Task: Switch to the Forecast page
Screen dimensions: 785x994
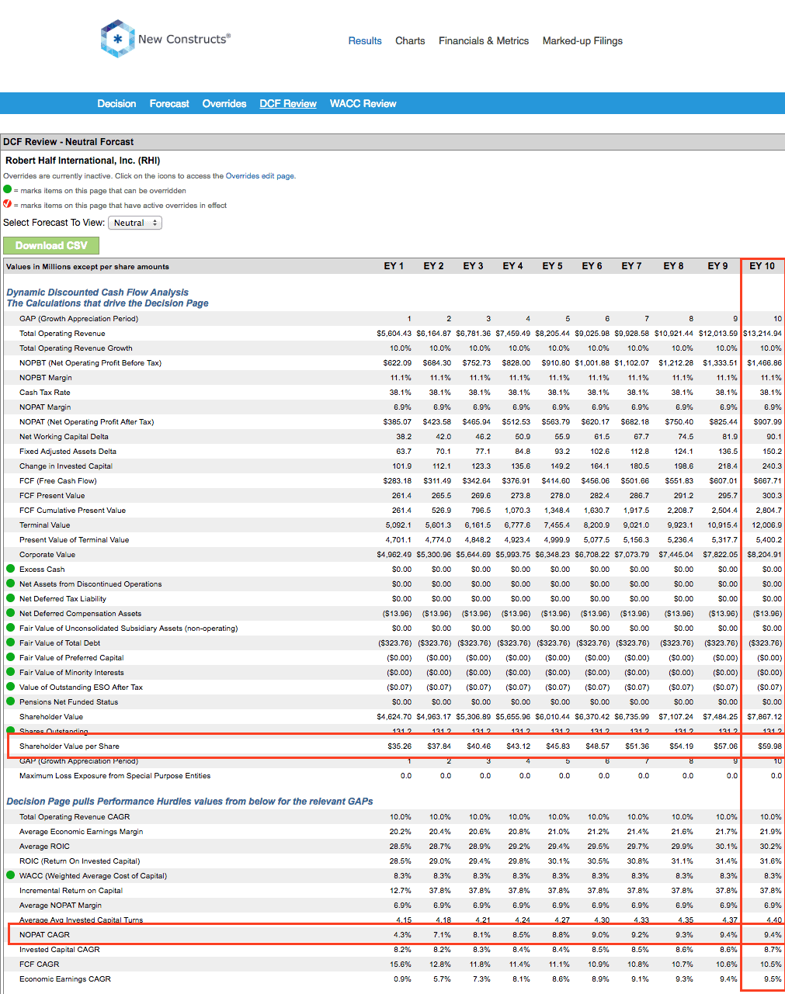Action: [x=169, y=103]
